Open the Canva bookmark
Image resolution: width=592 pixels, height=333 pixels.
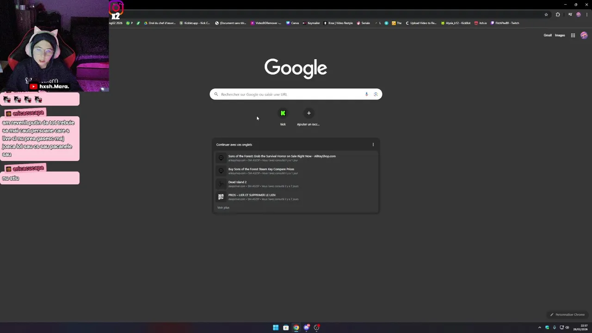[x=293, y=23]
